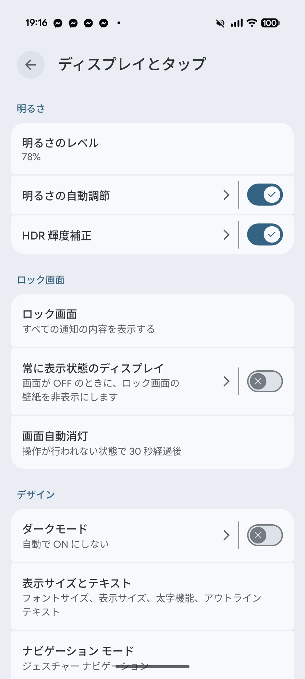Viewport: 305px width, 679px height.
Task: Tap the last Messenger notification icon
Action: [104, 23]
